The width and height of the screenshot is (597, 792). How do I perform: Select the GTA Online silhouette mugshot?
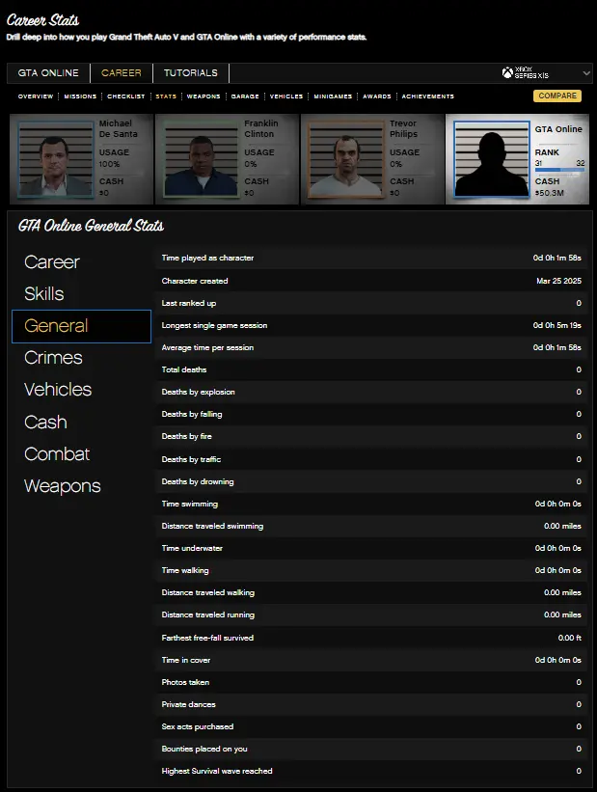tap(492, 158)
